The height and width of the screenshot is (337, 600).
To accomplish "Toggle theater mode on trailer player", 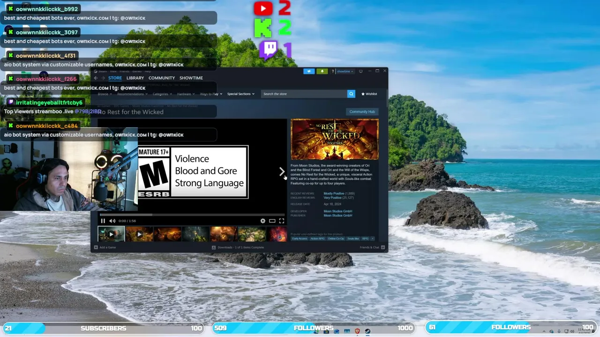I will [272, 221].
